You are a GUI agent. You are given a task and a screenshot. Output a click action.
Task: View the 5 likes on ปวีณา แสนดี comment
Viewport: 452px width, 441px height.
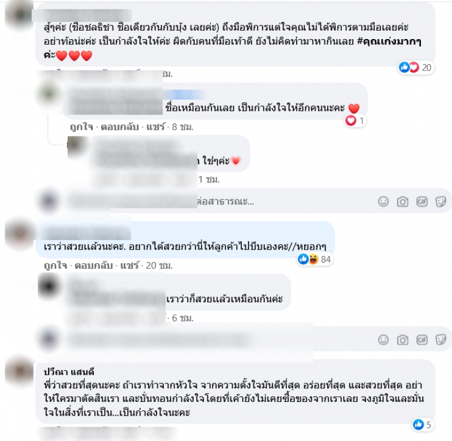point(422,425)
